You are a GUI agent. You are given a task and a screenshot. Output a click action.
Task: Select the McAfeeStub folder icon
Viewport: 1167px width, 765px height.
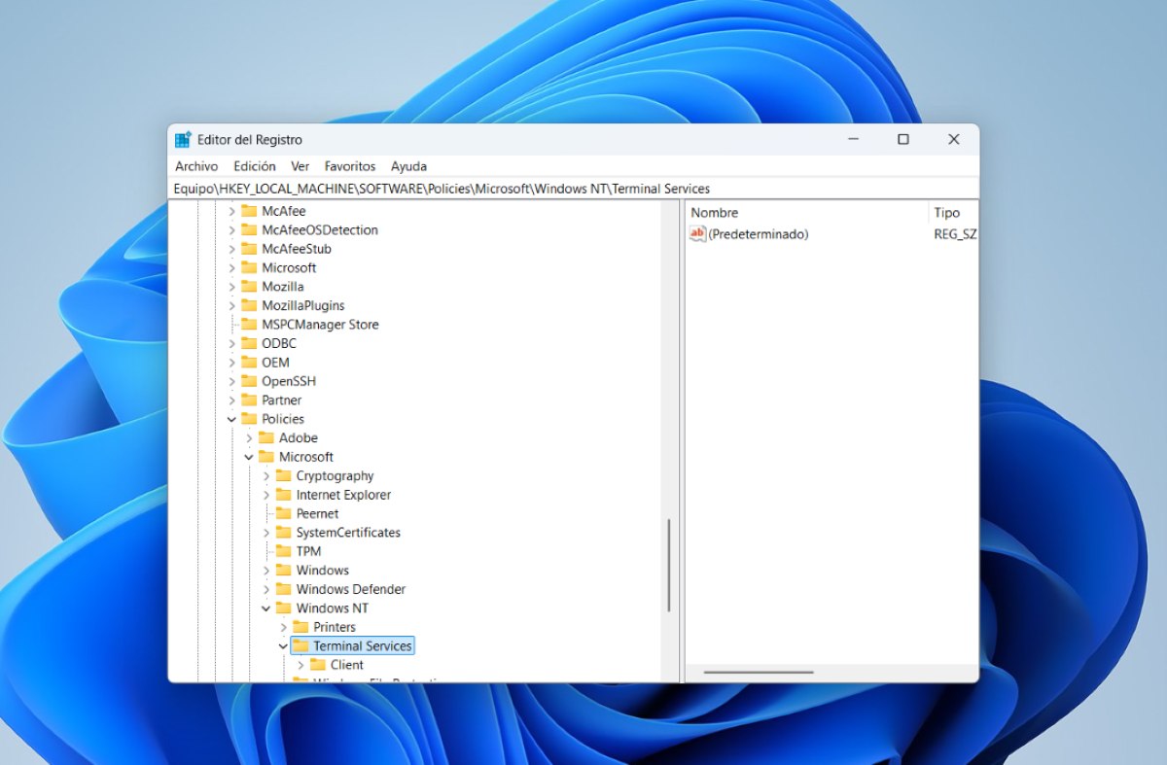[x=249, y=249]
